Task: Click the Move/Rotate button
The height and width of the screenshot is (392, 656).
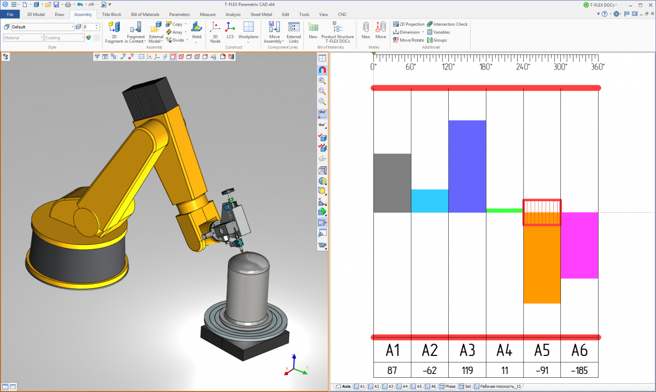Action: 408,40
